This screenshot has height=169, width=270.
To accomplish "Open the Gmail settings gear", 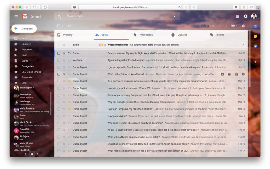I will (243, 26).
